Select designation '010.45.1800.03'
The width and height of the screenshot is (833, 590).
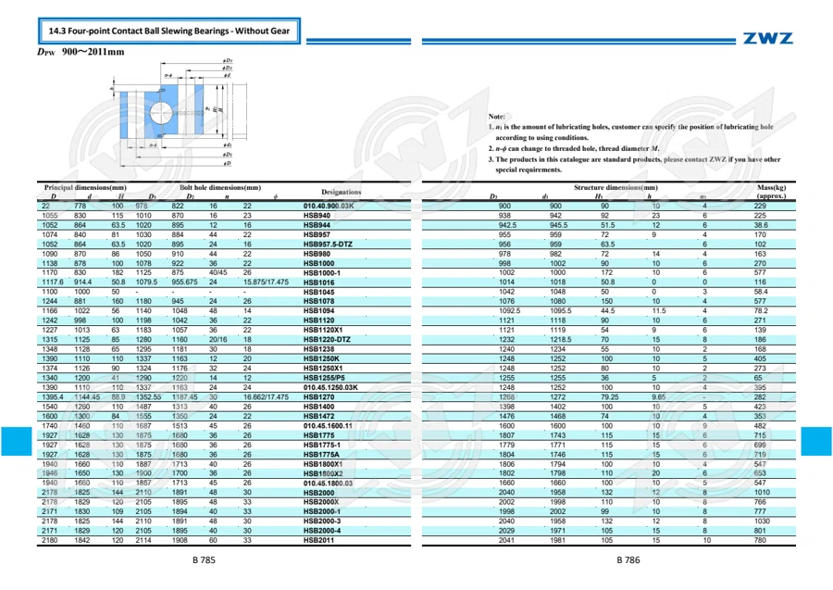(328, 483)
